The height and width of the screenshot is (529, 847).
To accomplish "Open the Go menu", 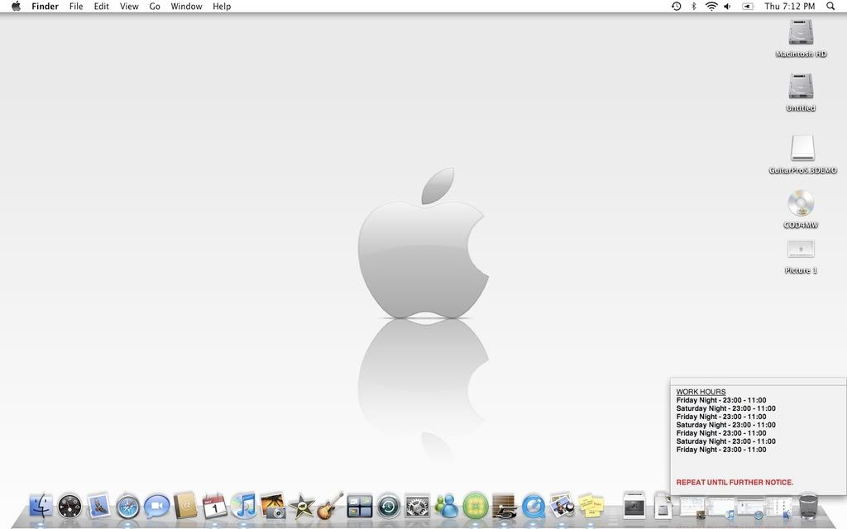I will pyautogui.click(x=155, y=7).
